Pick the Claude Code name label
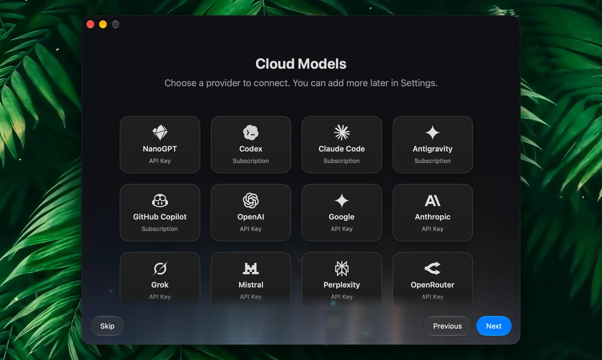602x360 pixels. (x=342, y=149)
